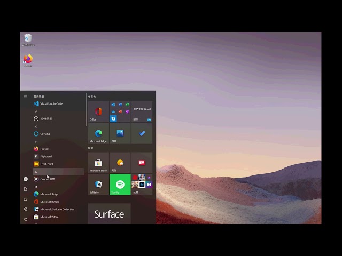The height and width of the screenshot is (256, 342).
Task: Click the app list scrollbar
Action: [x=86, y=110]
